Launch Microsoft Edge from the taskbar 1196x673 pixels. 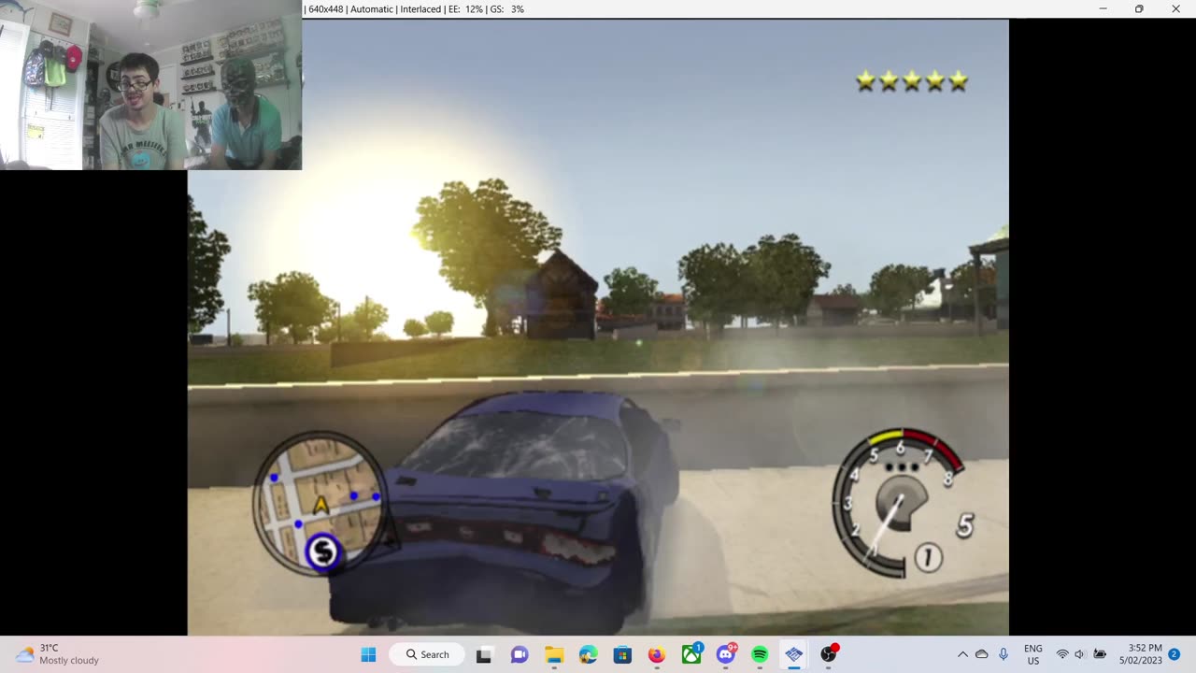click(x=588, y=654)
